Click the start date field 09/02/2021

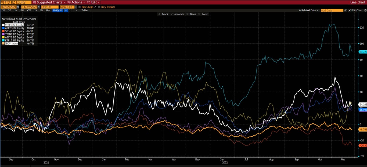coord(8,7)
